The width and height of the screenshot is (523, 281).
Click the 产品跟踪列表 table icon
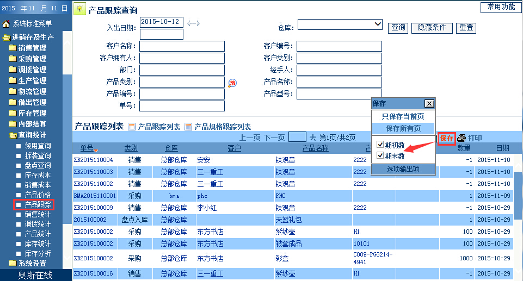click(x=132, y=127)
